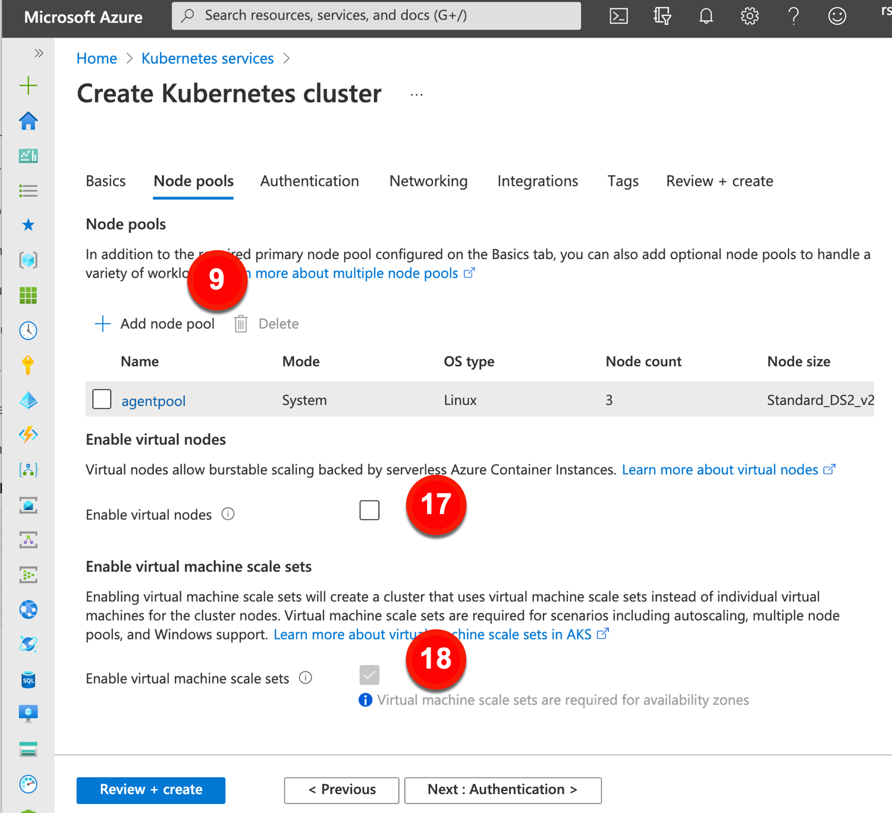
Task: Select the agentpool row checkbox
Action: [x=102, y=399]
